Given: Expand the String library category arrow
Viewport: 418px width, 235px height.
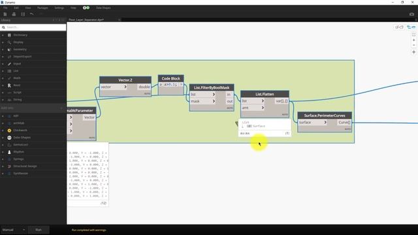Looking at the screenshot, I should [x=3, y=100].
